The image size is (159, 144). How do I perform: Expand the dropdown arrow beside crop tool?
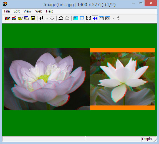[x=47, y=18]
